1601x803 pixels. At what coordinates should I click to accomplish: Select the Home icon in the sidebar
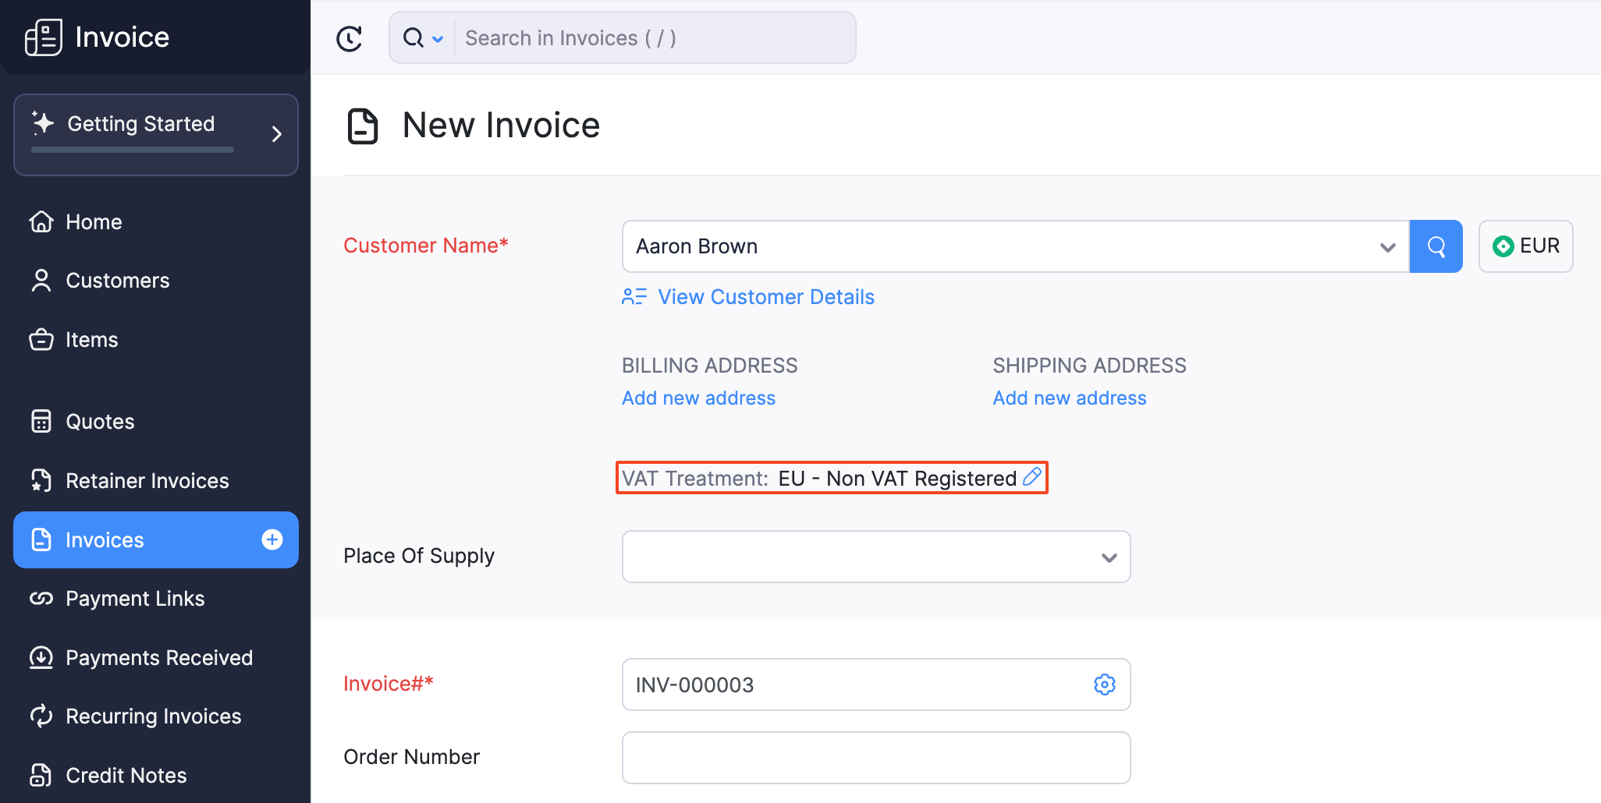(41, 221)
